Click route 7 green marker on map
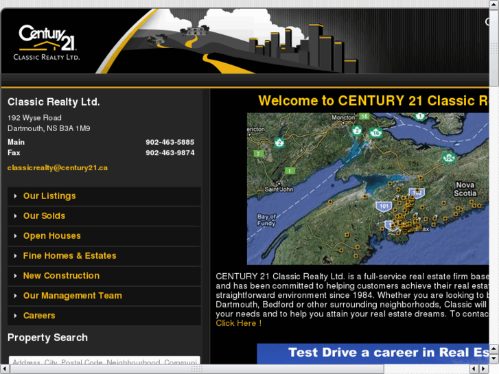Image resolution: width=499 pixels, height=374 pixels. (x=258, y=154)
